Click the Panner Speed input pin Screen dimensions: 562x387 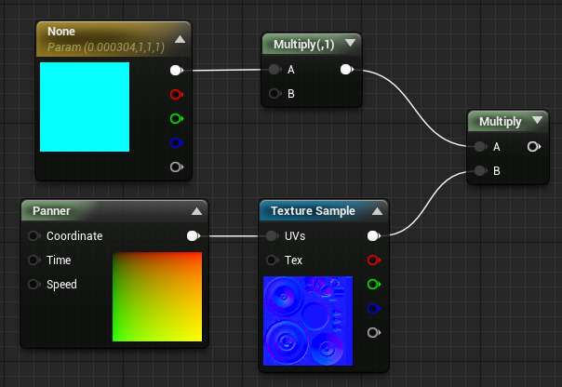coord(34,285)
